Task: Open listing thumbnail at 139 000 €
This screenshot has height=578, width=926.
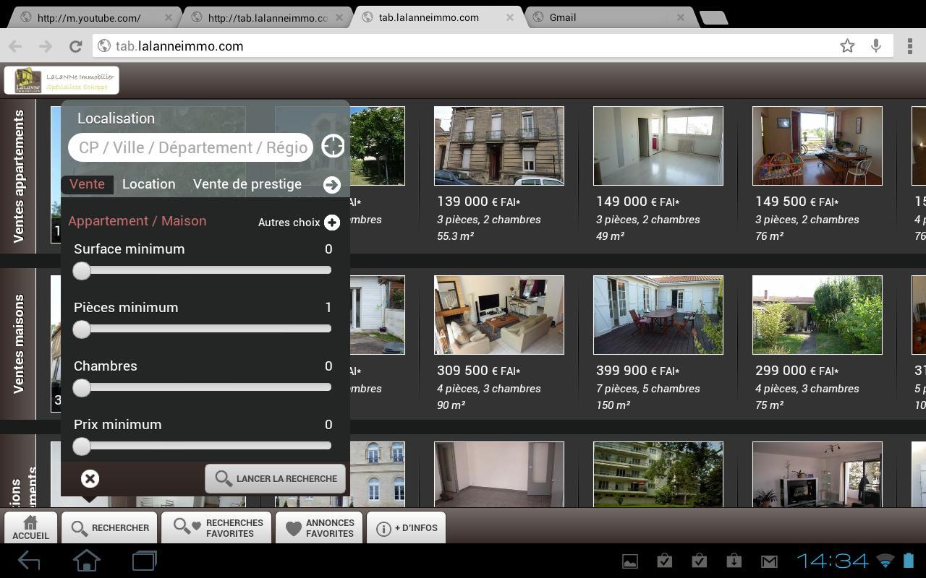Action: coord(499,146)
